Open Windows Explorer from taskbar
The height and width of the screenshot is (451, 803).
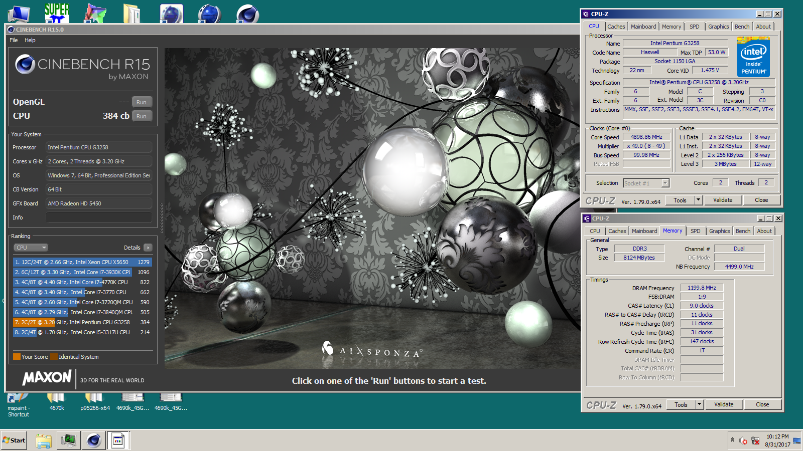(44, 440)
